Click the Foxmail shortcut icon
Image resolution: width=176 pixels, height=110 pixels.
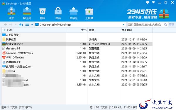[x=4, y=53]
